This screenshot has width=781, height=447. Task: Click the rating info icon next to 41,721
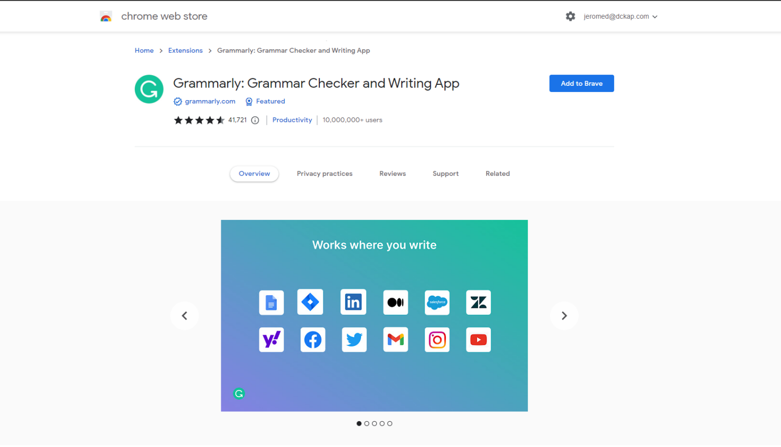coord(255,120)
